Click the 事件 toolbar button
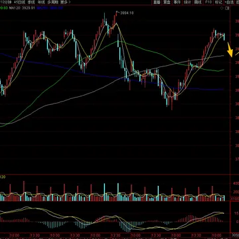Image resolution: width=239 pixels, height=239 pixels. pos(177,2)
